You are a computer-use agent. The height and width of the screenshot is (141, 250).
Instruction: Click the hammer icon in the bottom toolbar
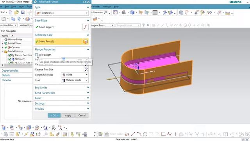[x=78, y=134]
